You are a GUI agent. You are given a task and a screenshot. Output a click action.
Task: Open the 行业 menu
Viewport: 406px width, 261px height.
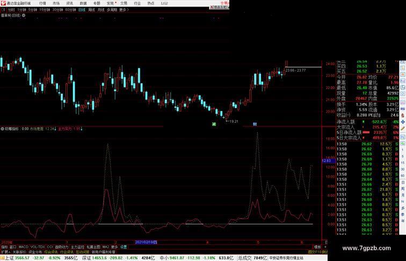137,3
